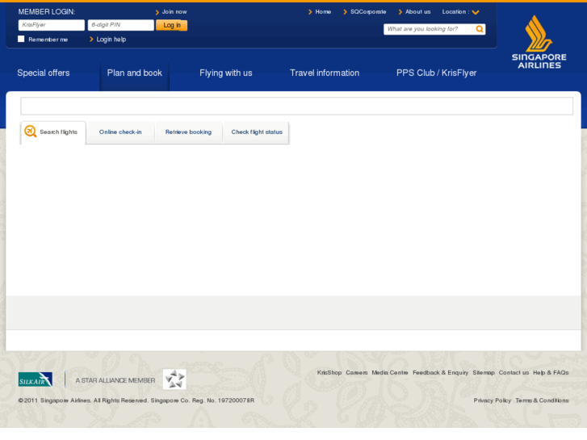Open the Help & FAQs link
Image resolution: width=587 pixels, height=440 pixels.
(551, 373)
